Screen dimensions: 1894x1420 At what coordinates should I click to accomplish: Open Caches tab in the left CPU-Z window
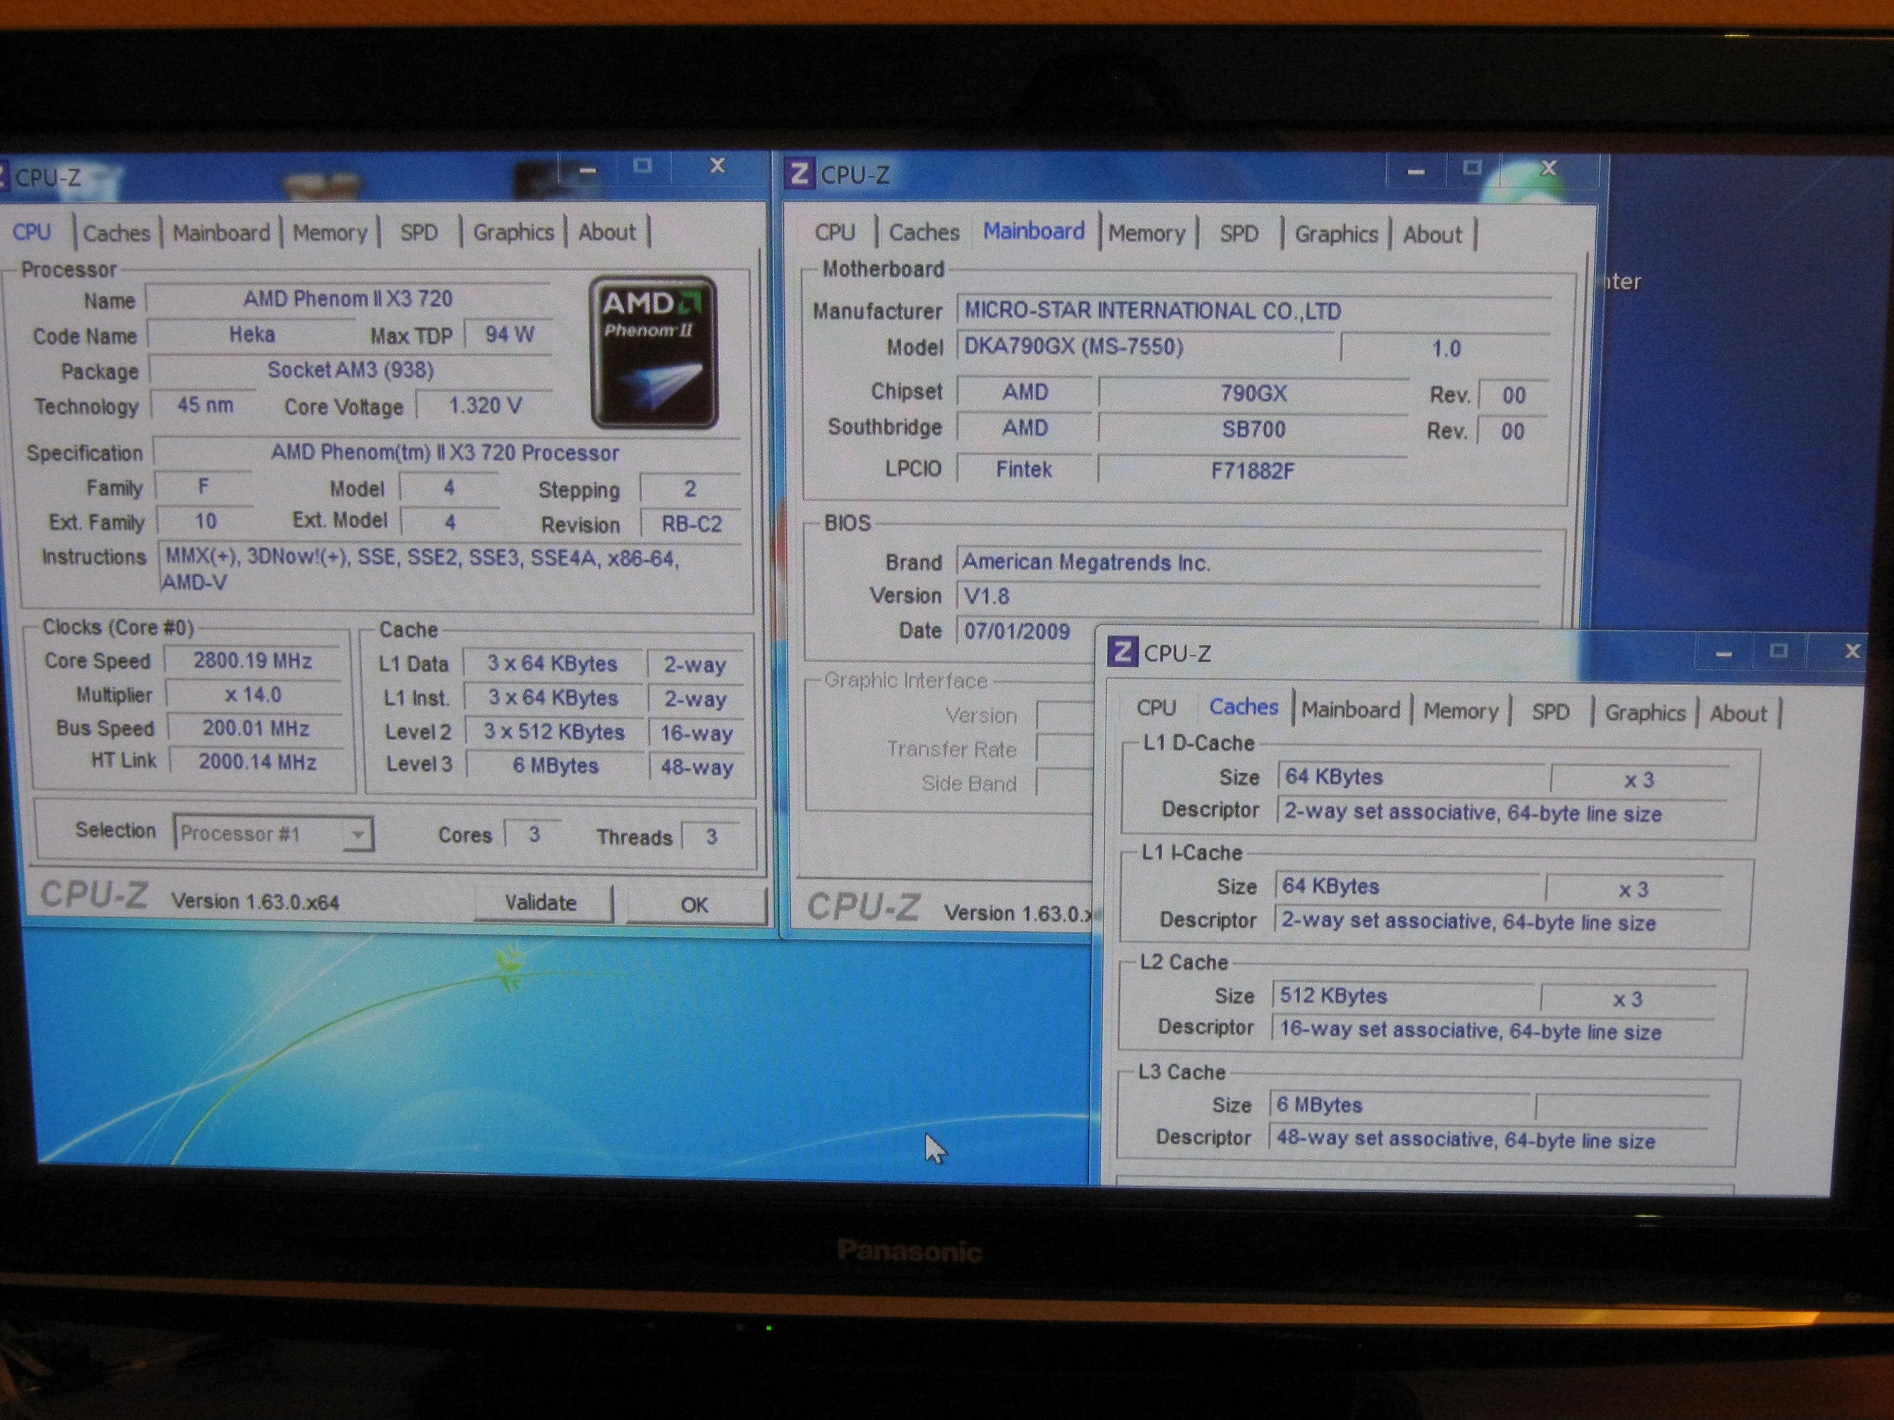[x=116, y=233]
